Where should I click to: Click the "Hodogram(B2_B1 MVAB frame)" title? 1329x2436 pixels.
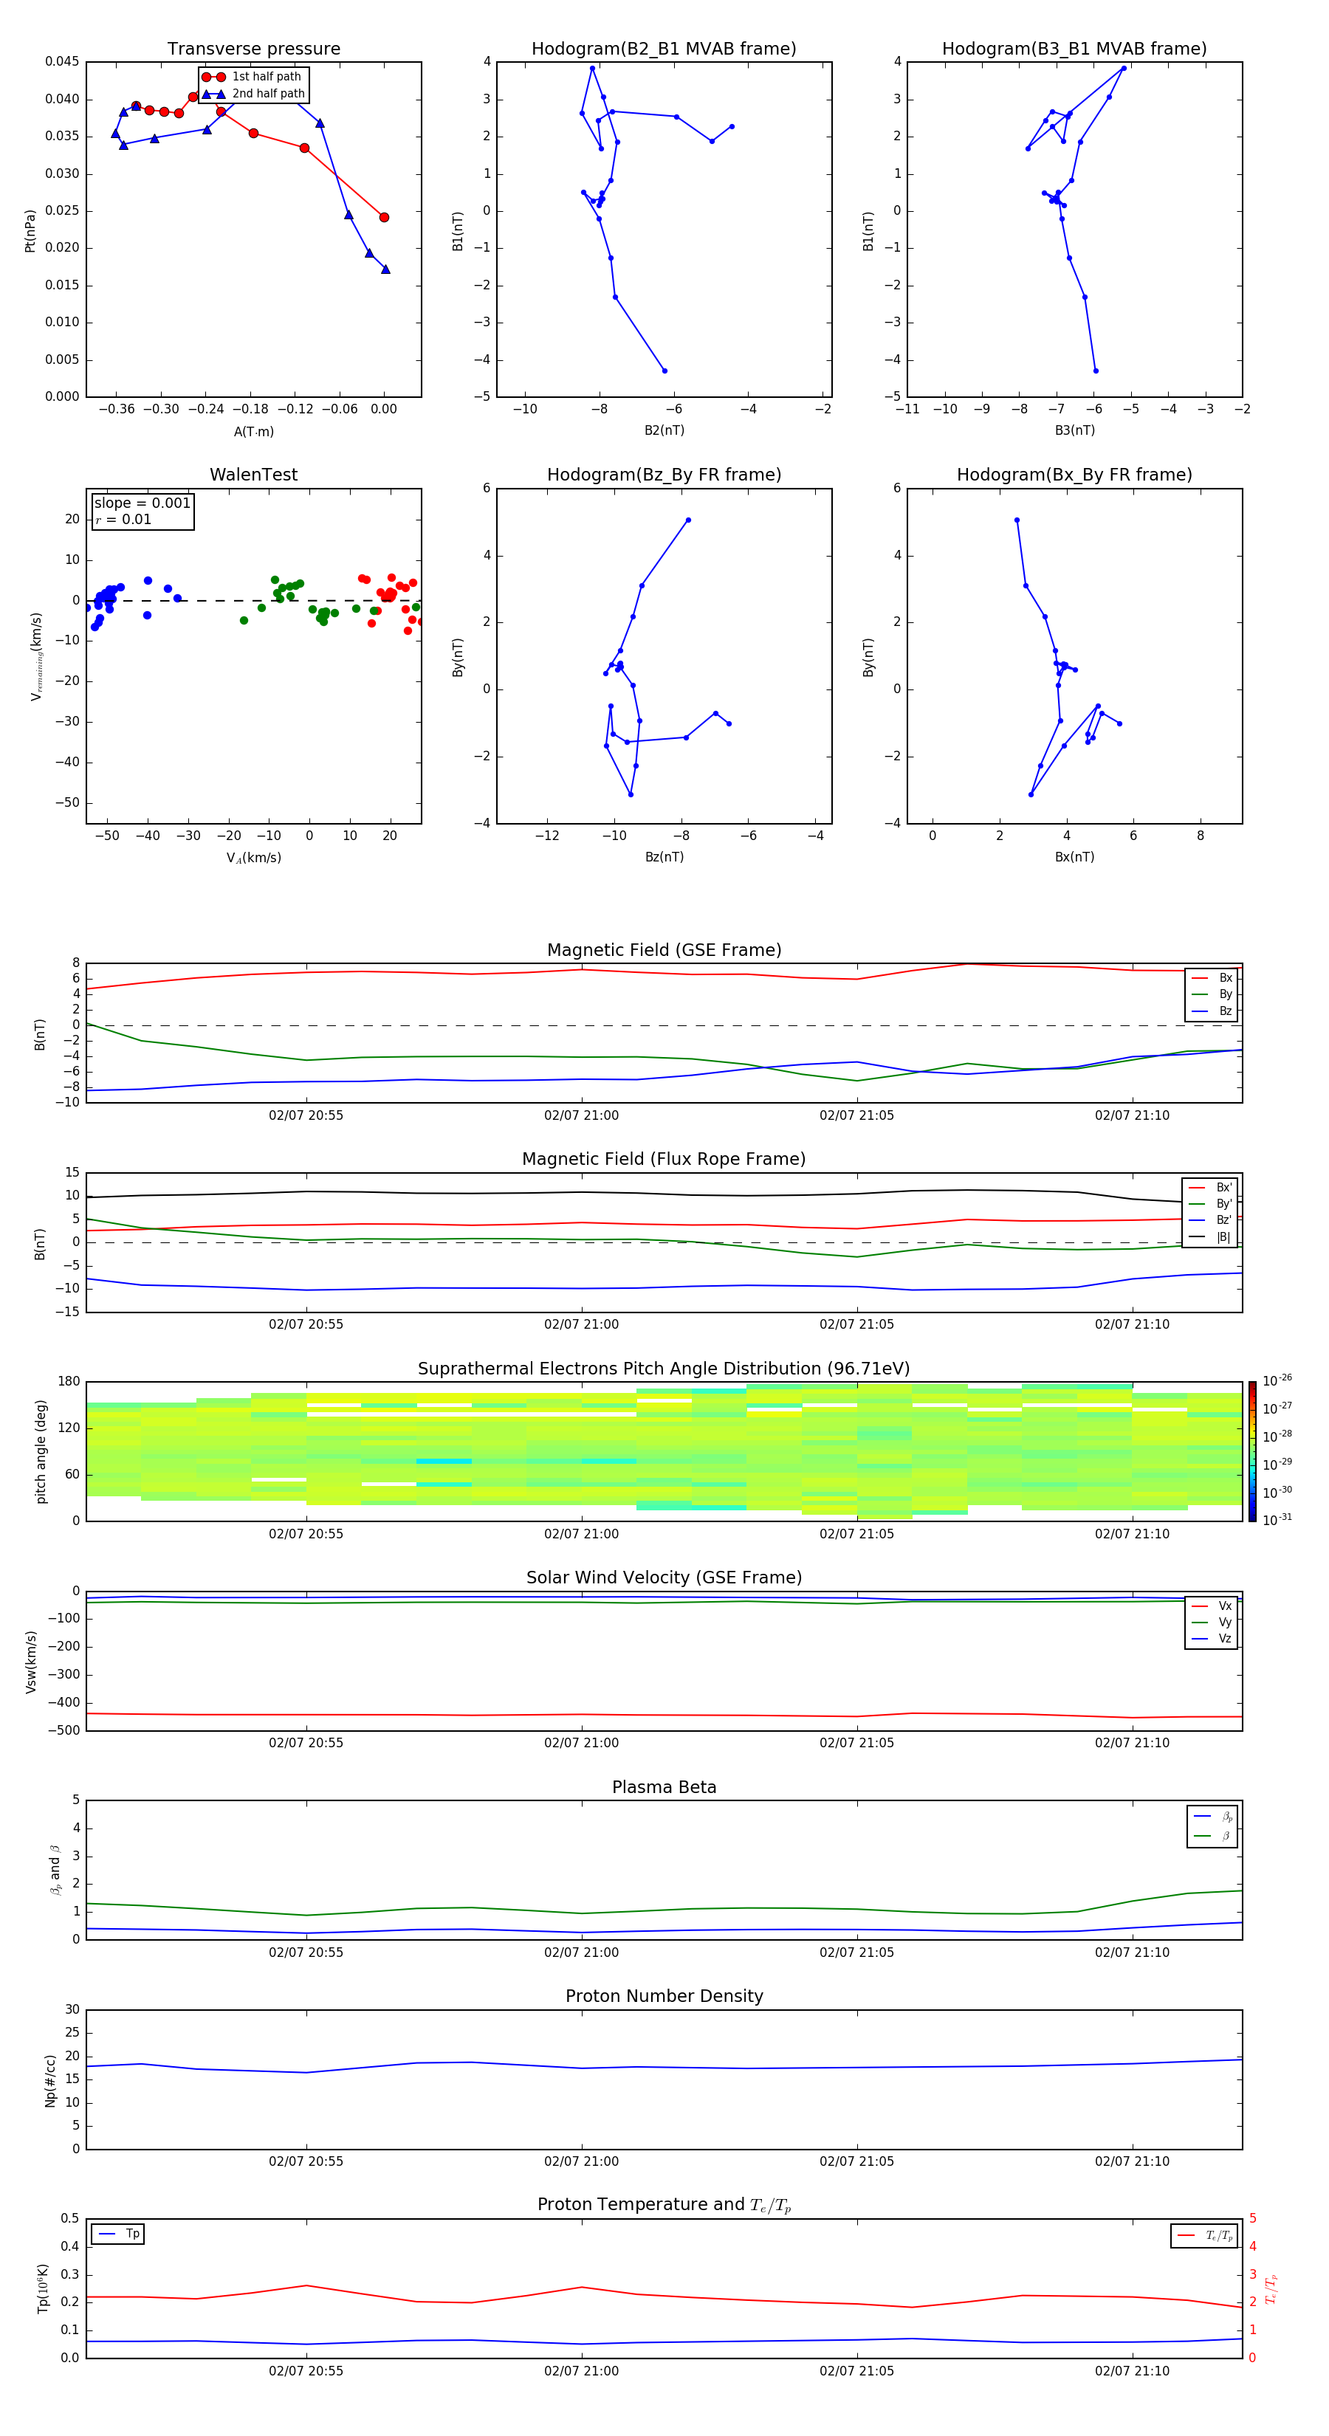tap(664, 49)
